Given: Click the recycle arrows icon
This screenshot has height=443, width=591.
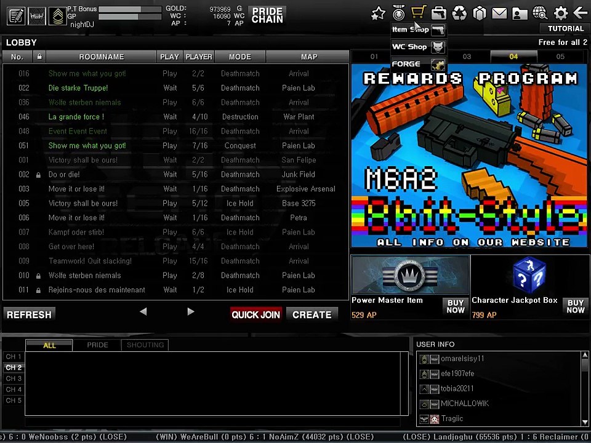Looking at the screenshot, I should [x=459, y=13].
